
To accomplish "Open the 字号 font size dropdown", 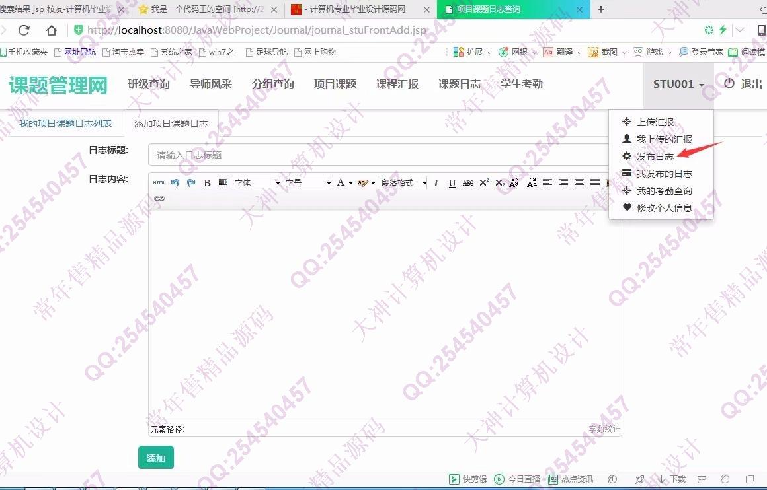I will tap(307, 183).
